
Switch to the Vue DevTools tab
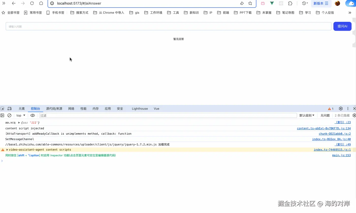[x=156, y=109]
